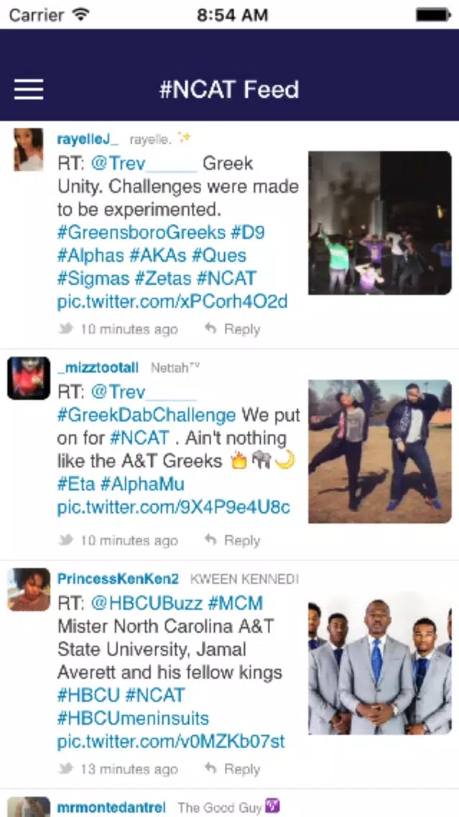Tap mrmontedantrel profile avatar

(29, 807)
